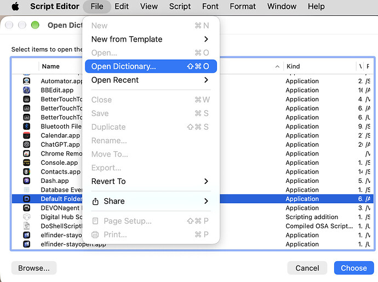Click the Chrome Remote Desktop icon

click(x=26, y=153)
